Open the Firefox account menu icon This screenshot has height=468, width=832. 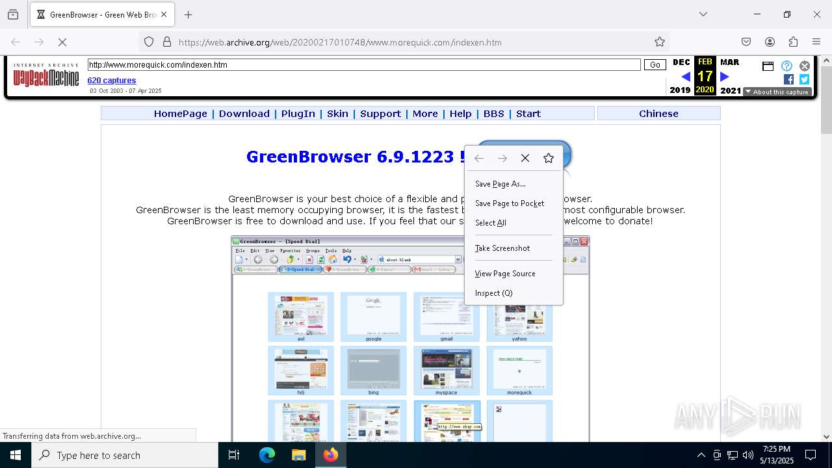coord(770,42)
